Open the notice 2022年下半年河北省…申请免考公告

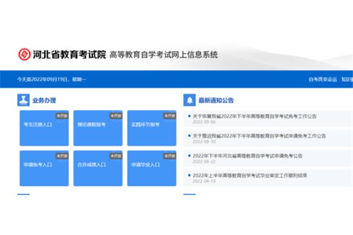click(248, 156)
